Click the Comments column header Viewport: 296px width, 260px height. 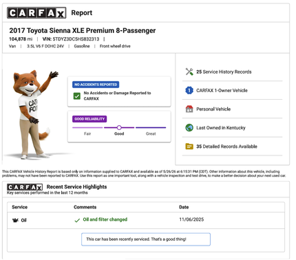[85, 207]
